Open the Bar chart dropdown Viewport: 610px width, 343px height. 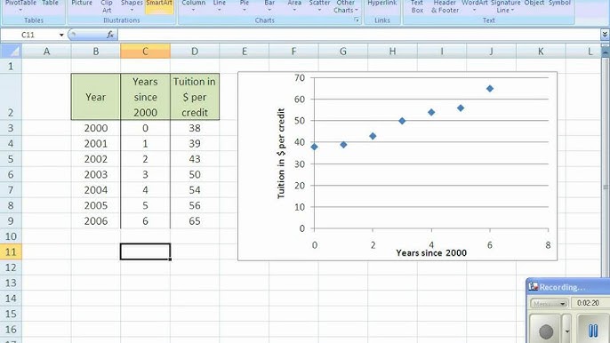pos(269,5)
